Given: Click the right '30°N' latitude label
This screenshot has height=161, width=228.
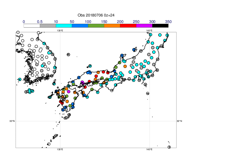Looking at the screenshot, I should pos(179,121).
